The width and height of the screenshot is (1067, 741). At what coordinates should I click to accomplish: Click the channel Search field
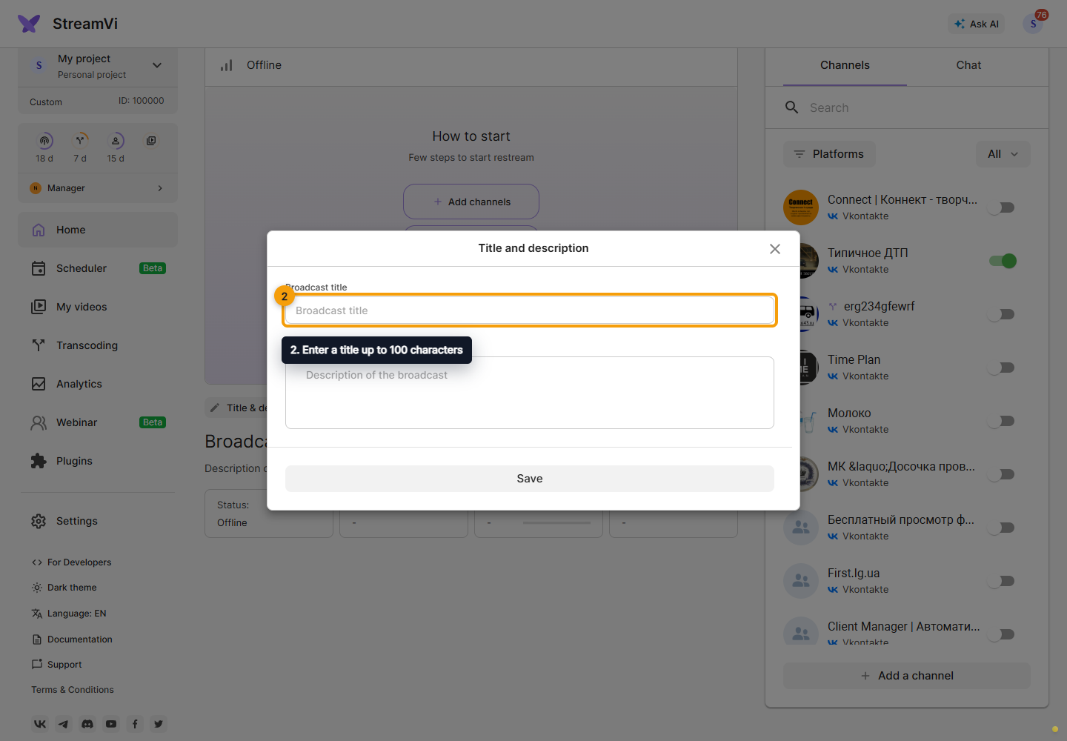pos(907,107)
